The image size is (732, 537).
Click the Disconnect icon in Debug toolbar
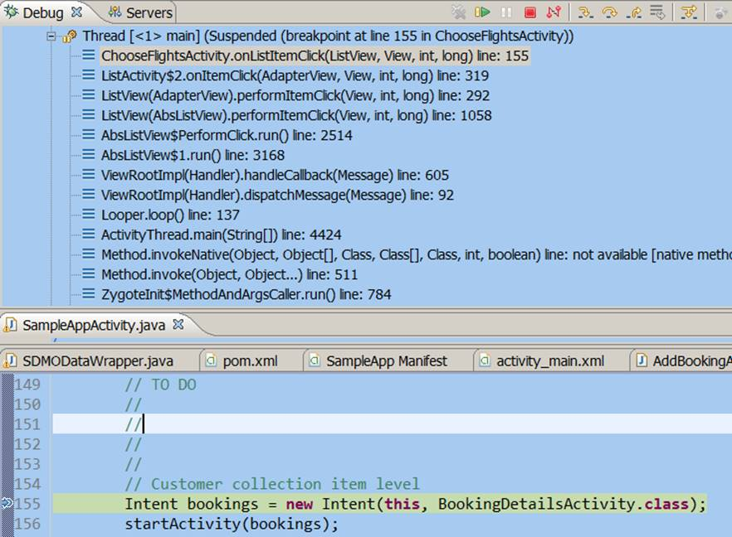point(554,12)
